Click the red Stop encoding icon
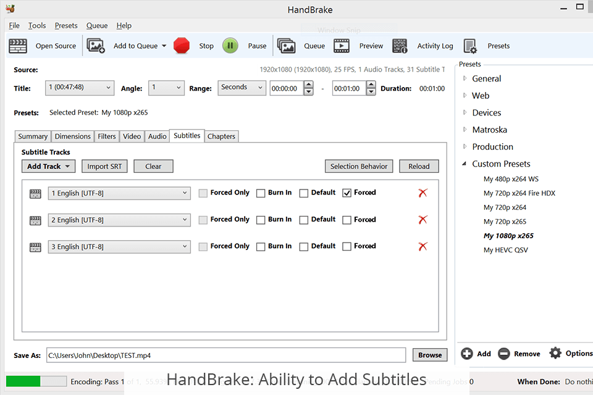The image size is (593, 395). point(182,46)
